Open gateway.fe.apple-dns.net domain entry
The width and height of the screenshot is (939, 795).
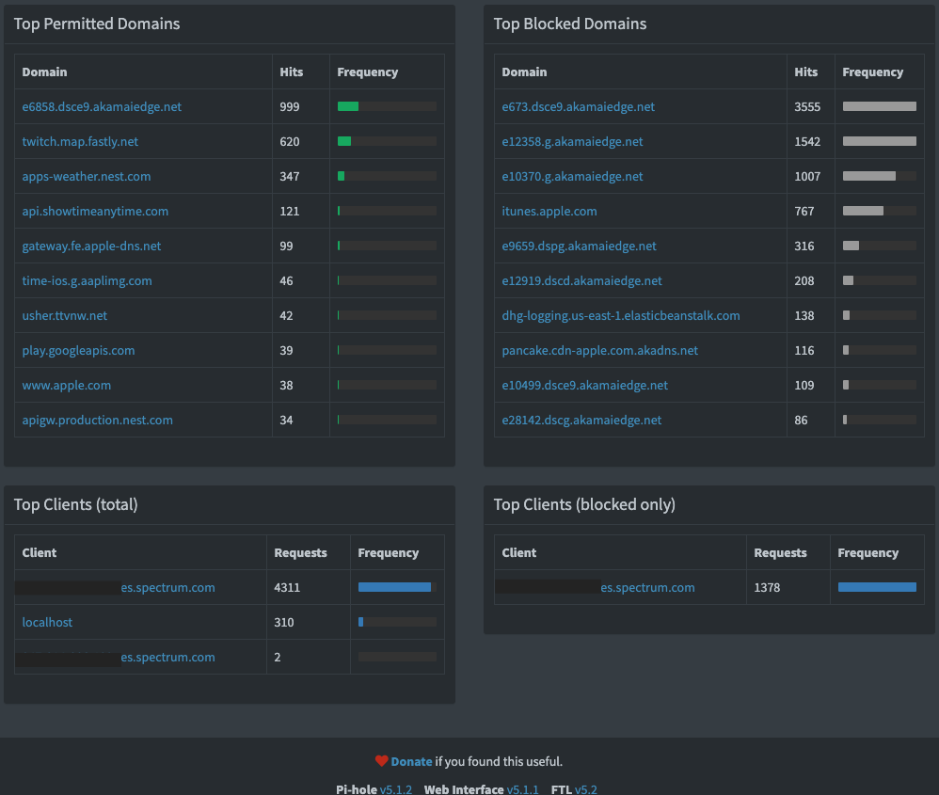click(91, 246)
